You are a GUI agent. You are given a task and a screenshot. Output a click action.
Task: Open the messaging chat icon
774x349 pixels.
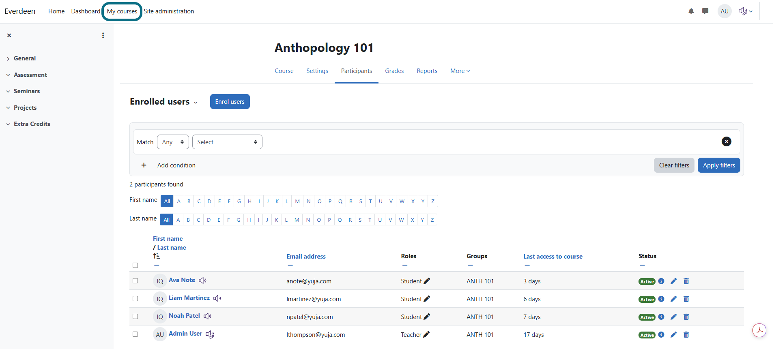(705, 11)
